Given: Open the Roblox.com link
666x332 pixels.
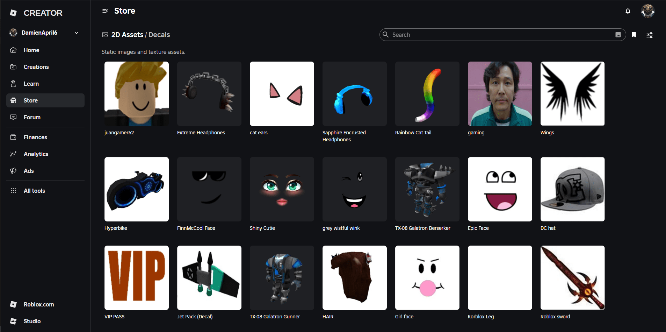Looking at the screenshot, I should tap(38, 304).
